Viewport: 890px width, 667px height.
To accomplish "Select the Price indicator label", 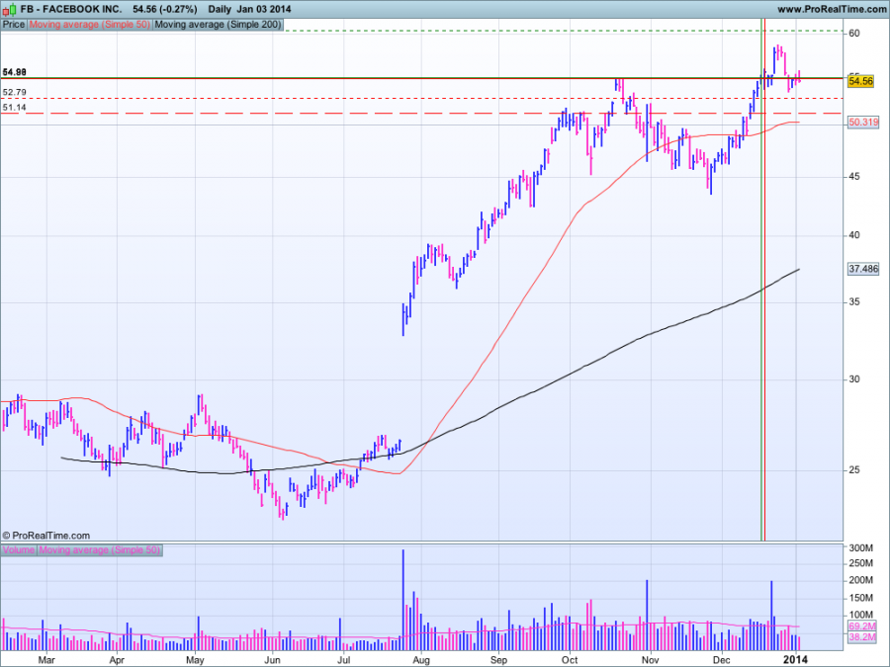I will point(14,25).
